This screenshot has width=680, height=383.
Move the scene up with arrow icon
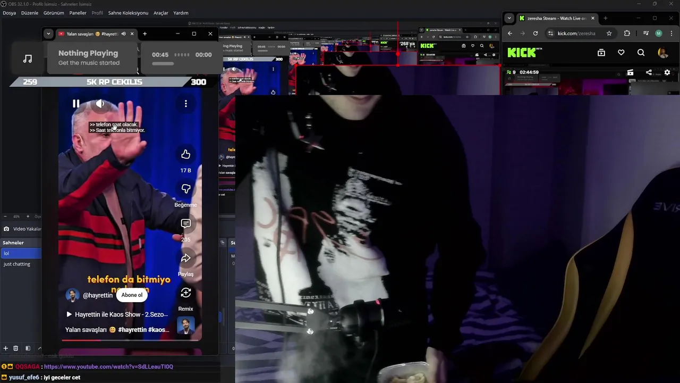(x=39, y=348)
